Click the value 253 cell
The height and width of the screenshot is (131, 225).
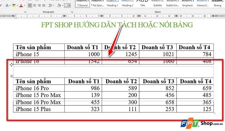coord(158,109)
